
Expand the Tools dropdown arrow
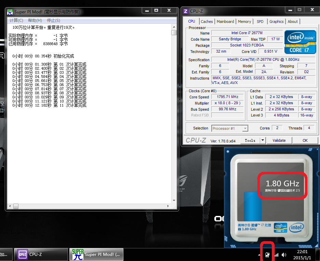click(x=263, y=140)
